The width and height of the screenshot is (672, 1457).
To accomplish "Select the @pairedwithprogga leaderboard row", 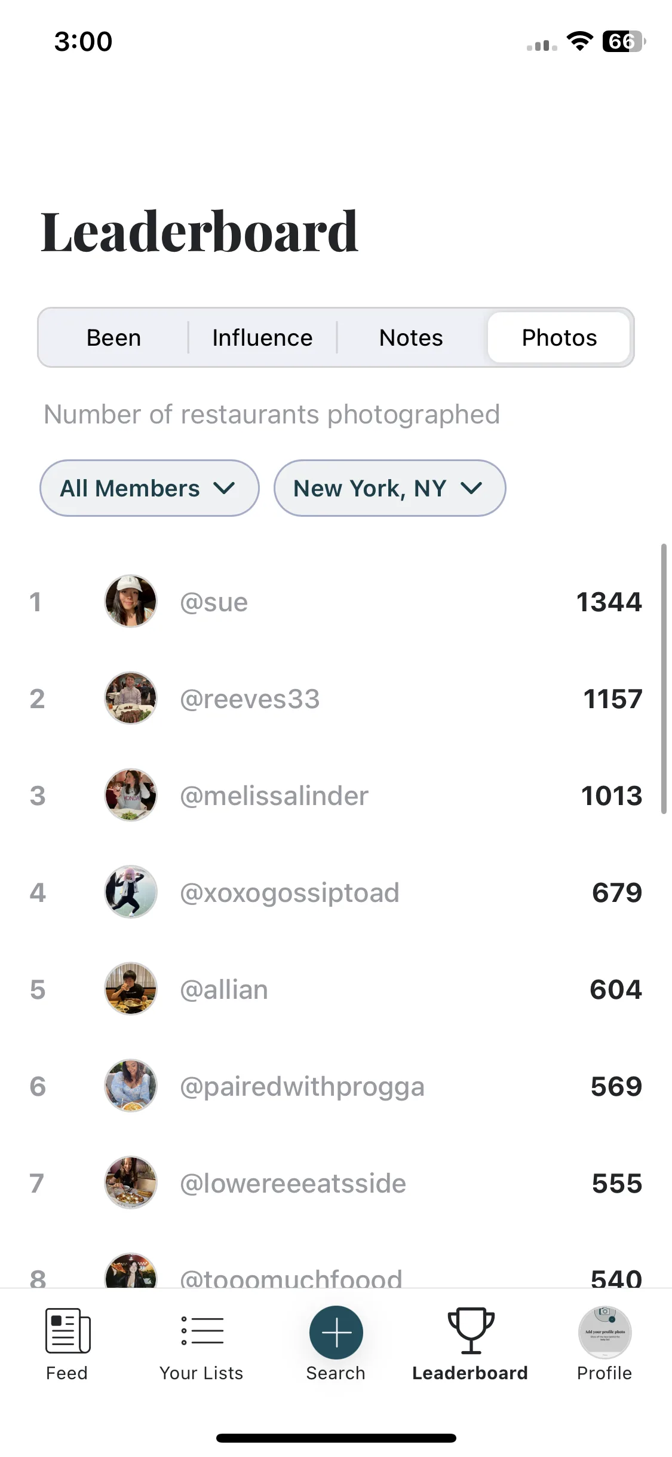I will click(336, 1086).
